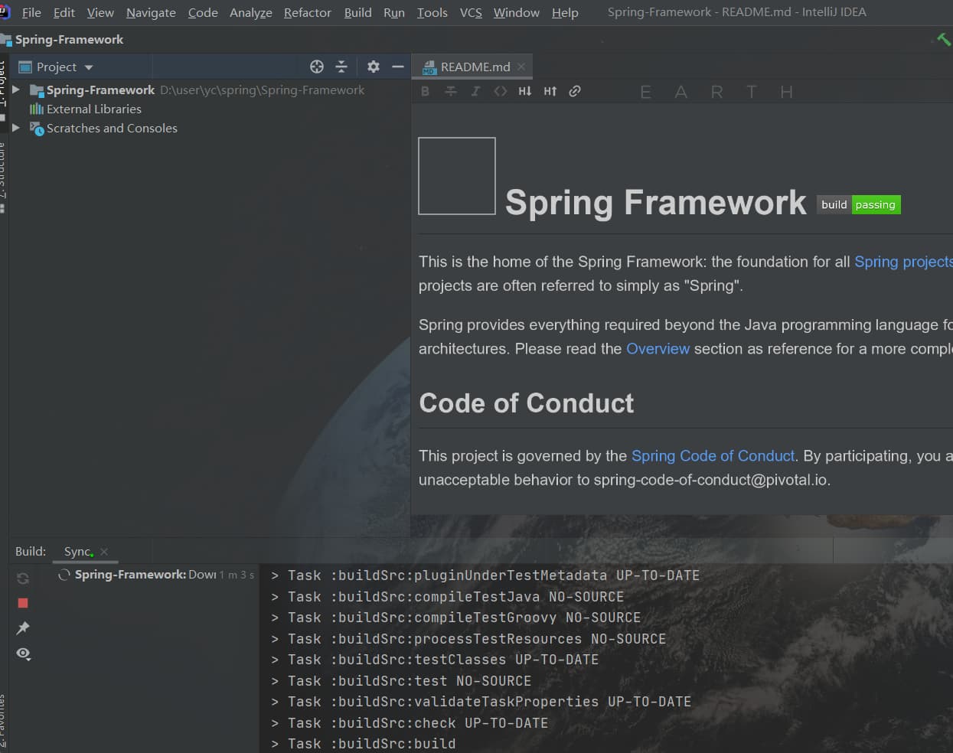Insert code formatting via angle-brackets icon
Screen dimensions: 953x753
point(501,91)
